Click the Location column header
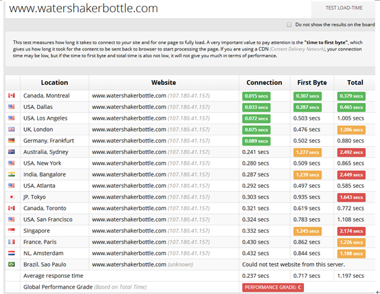This screenshot has width=380, height=294. pos(54,82)
